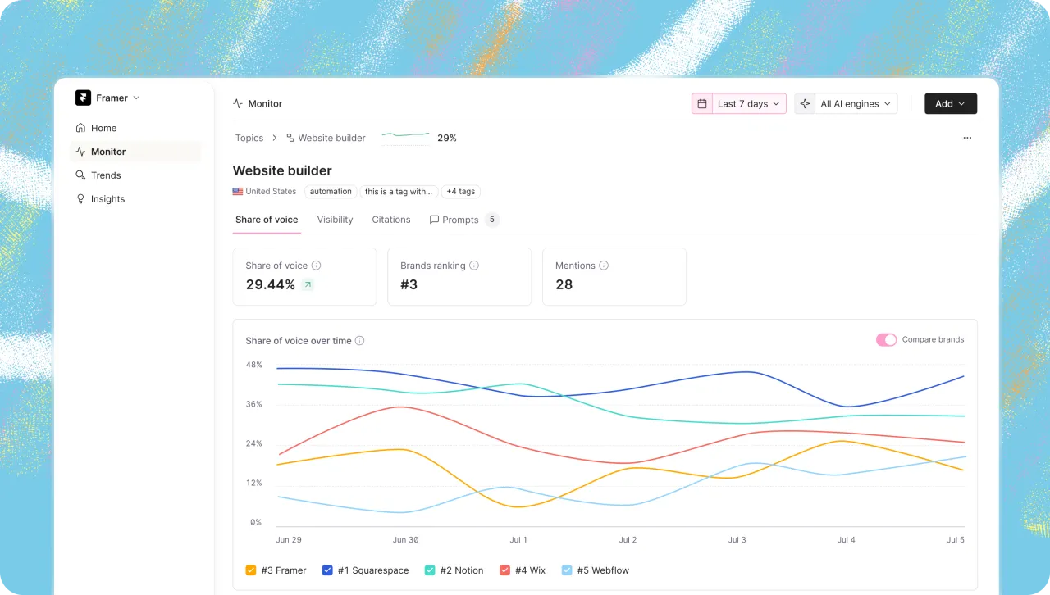Click the info icon next to Mentions
1050x595 pixels.
[604, 266]
